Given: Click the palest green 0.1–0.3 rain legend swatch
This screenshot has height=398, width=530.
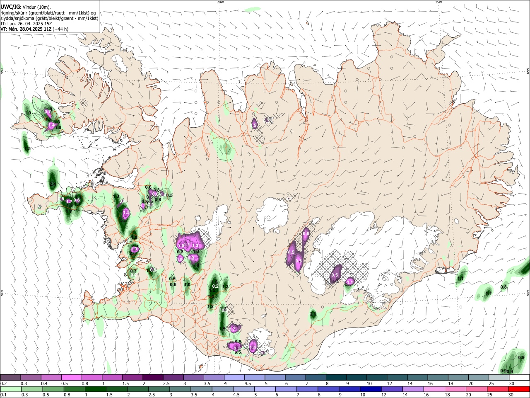Looking at the screenshot, I should pyautogui.click(x=11, y=389).
